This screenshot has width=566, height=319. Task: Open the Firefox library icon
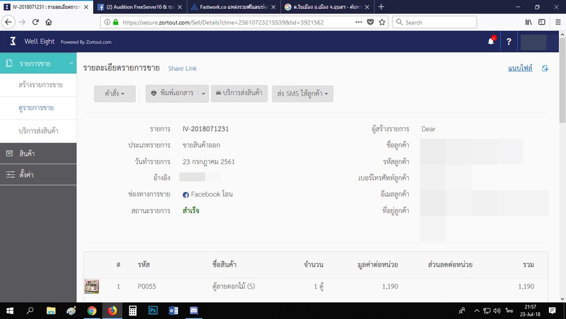[528, 22]
